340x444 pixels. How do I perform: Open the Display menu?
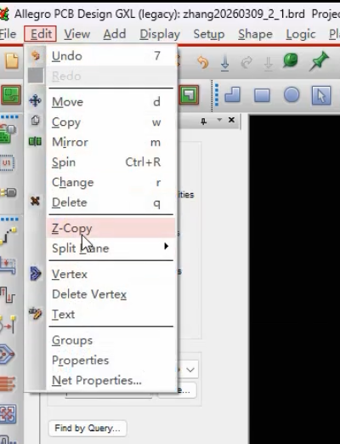160,34
